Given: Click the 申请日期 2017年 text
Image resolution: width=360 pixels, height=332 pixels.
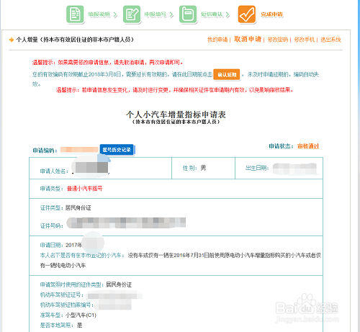Looking at the screenshot, I should pos(61,245).
